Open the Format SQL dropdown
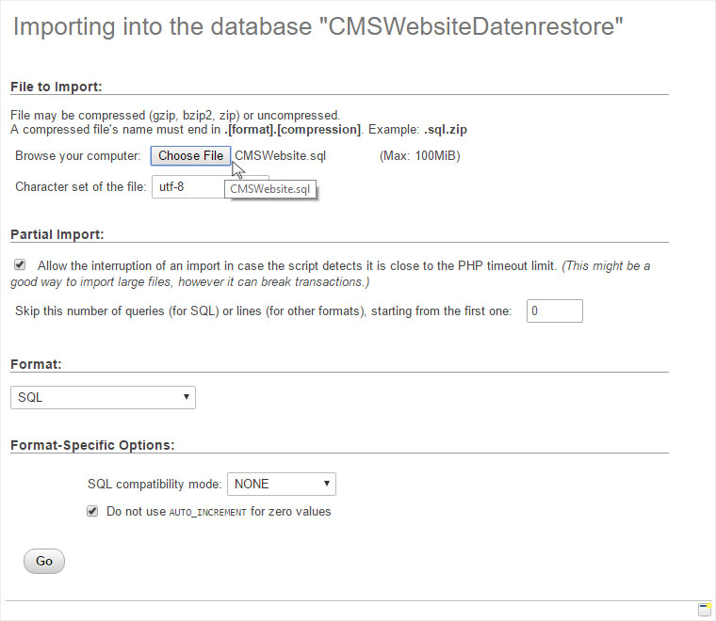Image resolution: width=716 pixels, height=621 pixels. 104,397
